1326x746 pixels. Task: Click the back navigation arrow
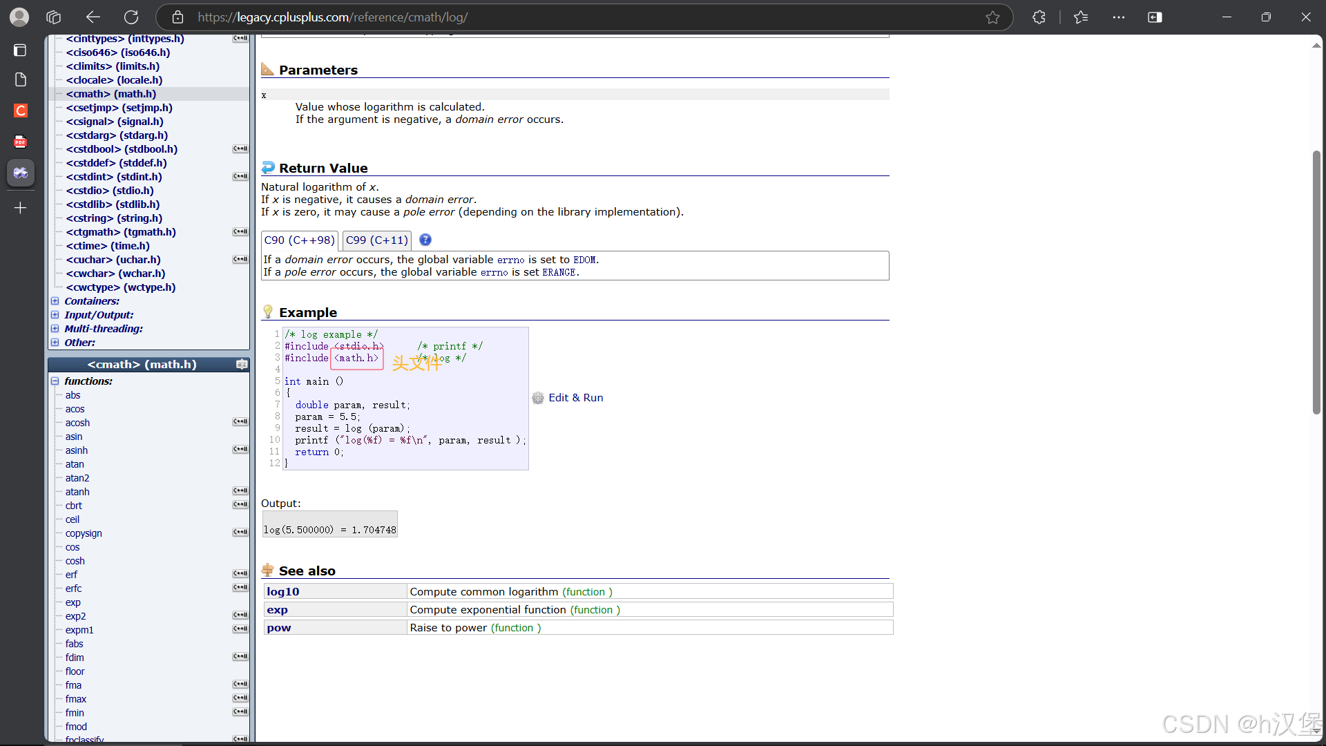point(93,17)
